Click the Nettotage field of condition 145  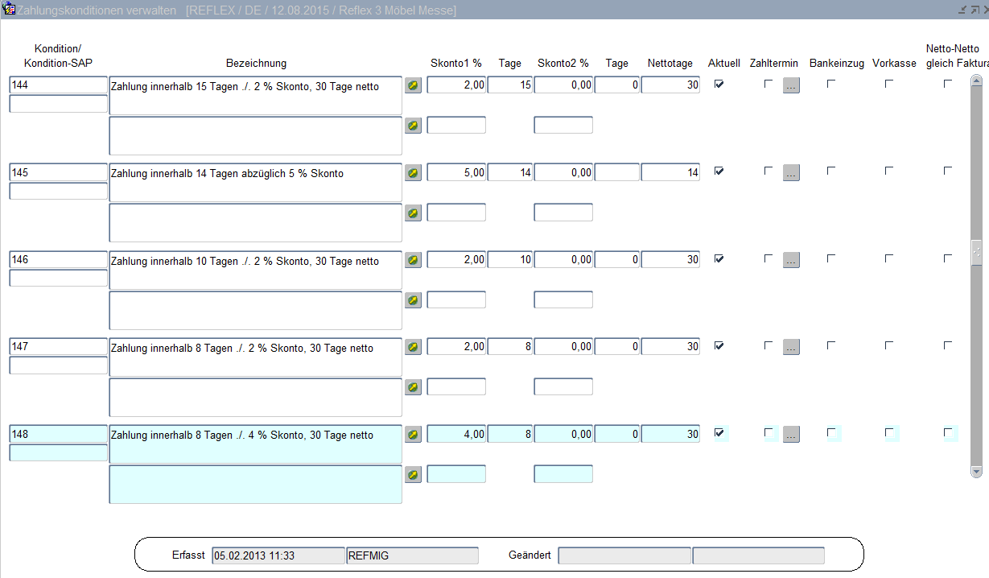click(x=670, y=173)
